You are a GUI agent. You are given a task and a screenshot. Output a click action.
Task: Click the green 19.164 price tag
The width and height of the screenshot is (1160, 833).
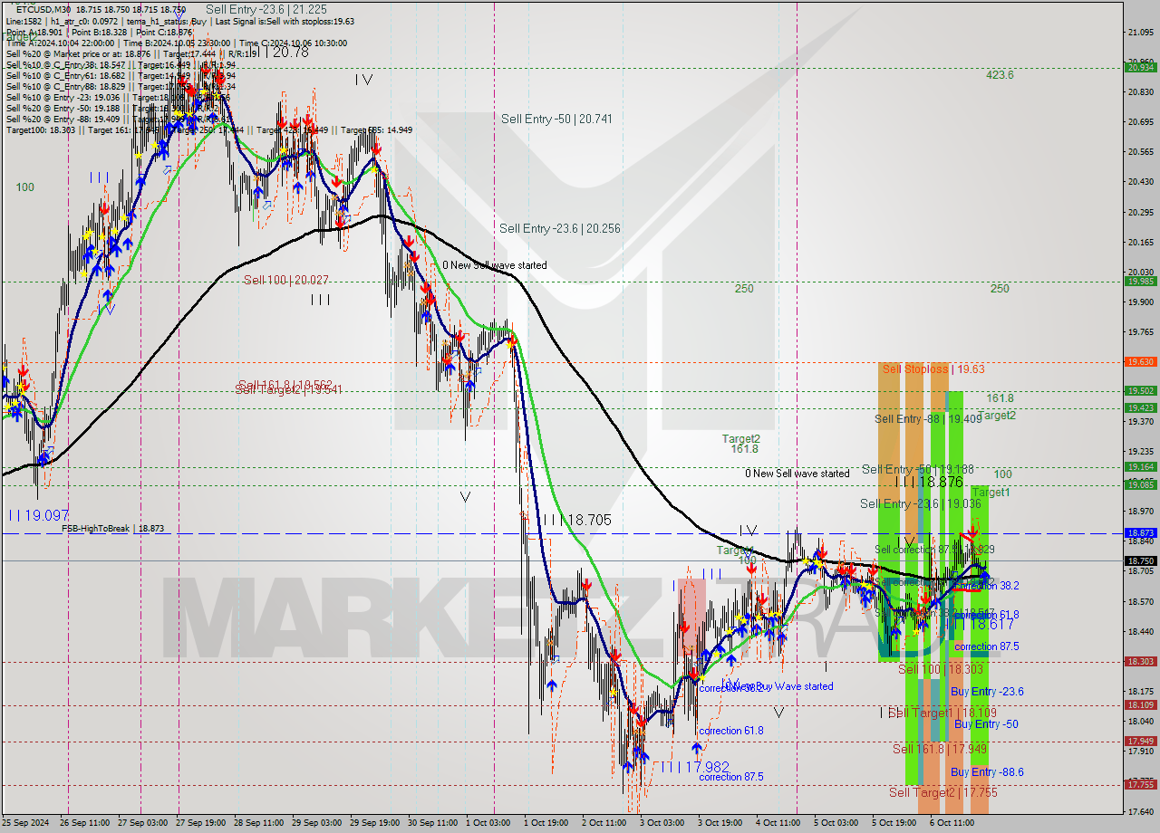(1140, 466)
